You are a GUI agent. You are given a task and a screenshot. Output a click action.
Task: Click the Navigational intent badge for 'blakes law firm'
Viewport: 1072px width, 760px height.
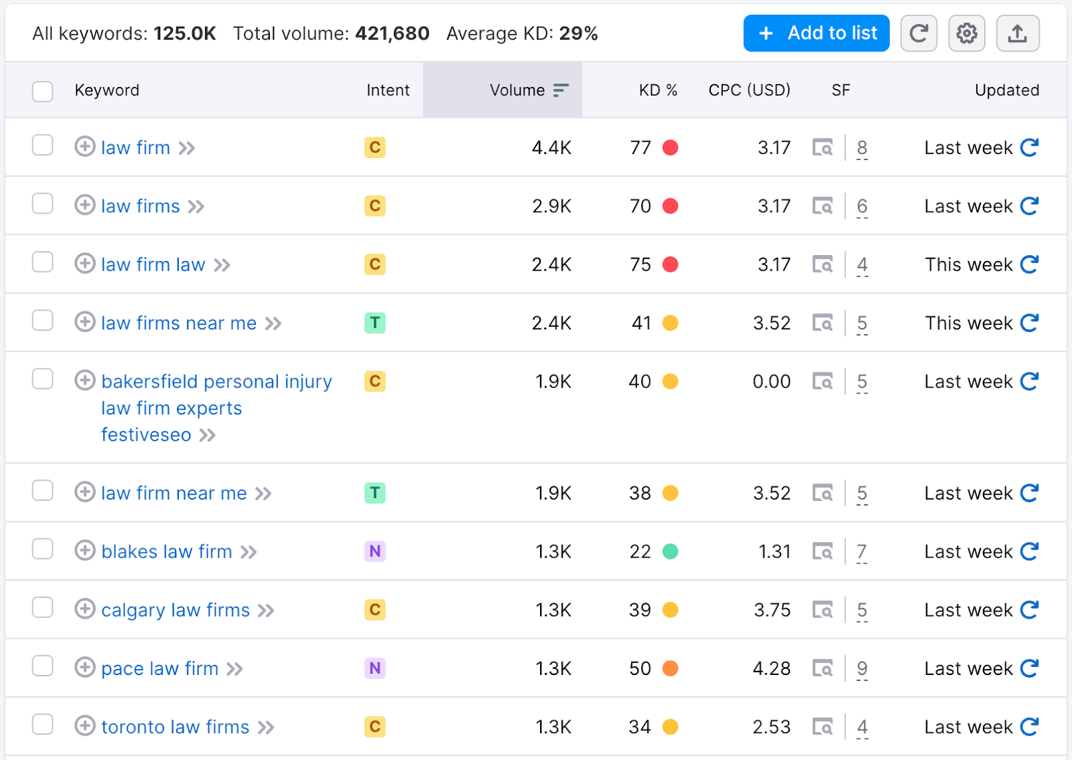click(x=375, y=552)
